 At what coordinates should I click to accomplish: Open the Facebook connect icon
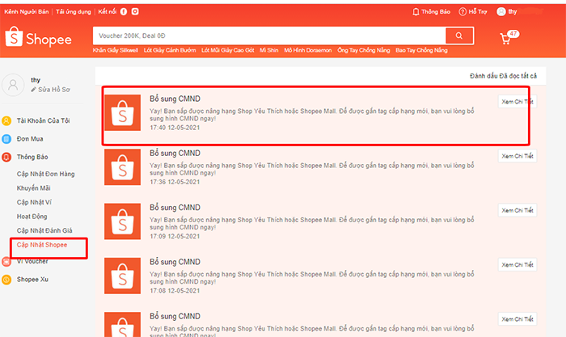[x=124, y=11]
